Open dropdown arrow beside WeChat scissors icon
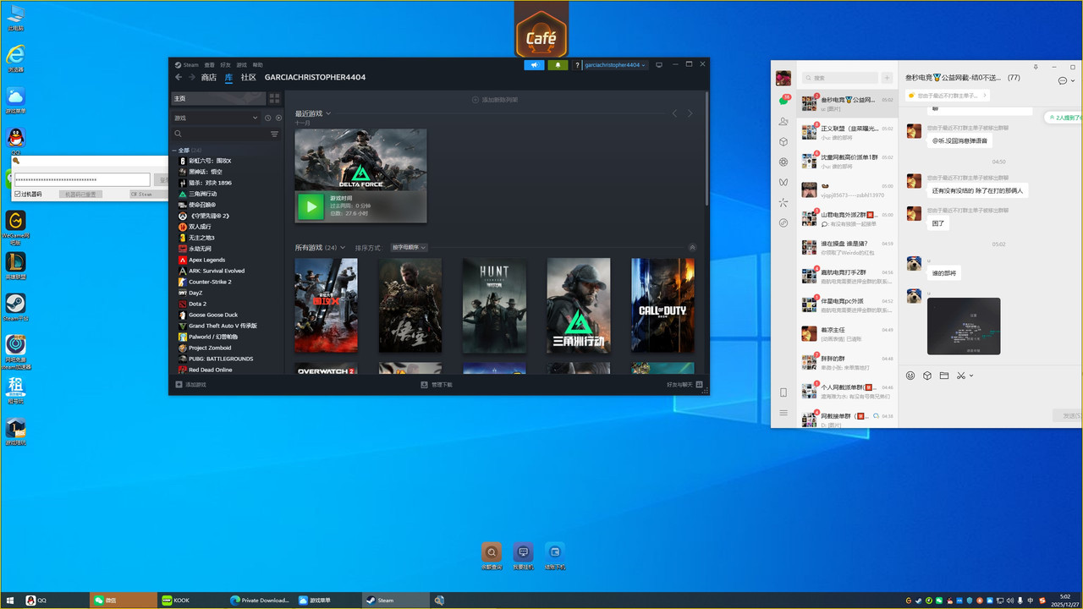Screen dimensions: 1083x609 click(971, 376)
